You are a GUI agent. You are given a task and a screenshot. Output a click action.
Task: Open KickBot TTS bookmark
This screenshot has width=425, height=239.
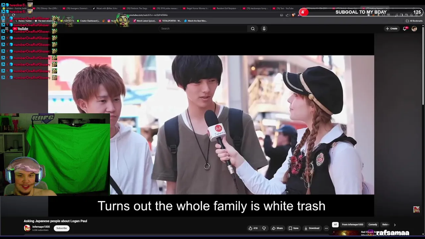[x=67, y=21]
